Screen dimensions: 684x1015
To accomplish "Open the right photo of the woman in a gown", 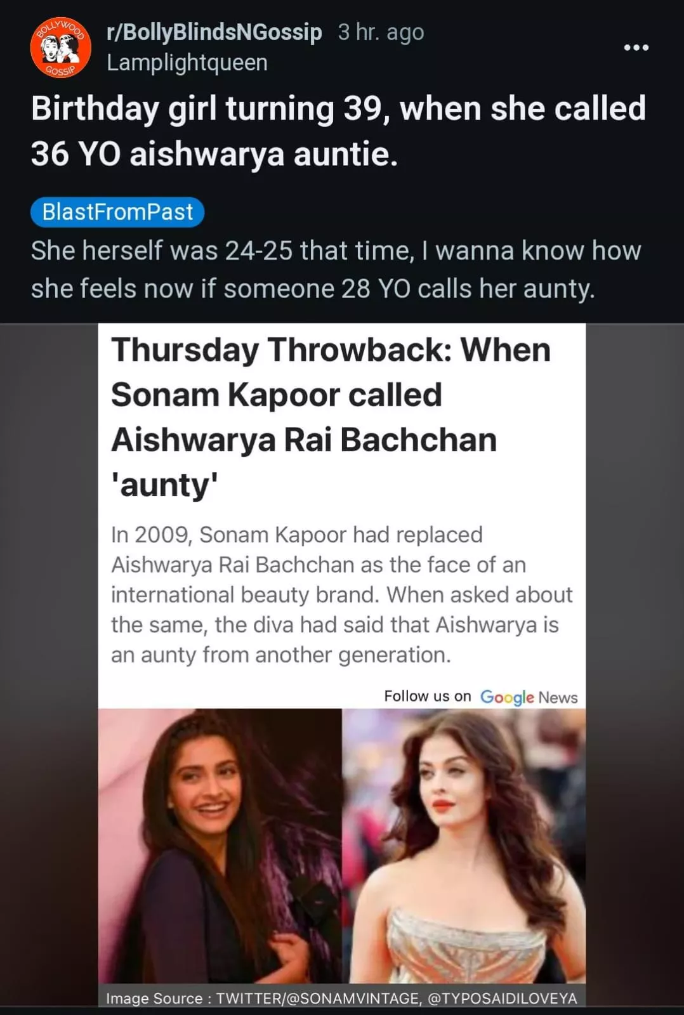I will pyautogui.click(x=464, y=846).
